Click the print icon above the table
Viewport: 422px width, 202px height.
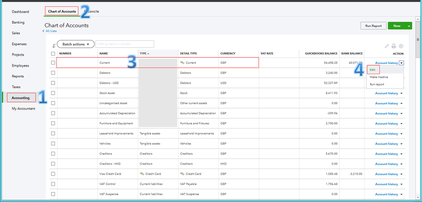pyautogui.click(x=394, y=46)
